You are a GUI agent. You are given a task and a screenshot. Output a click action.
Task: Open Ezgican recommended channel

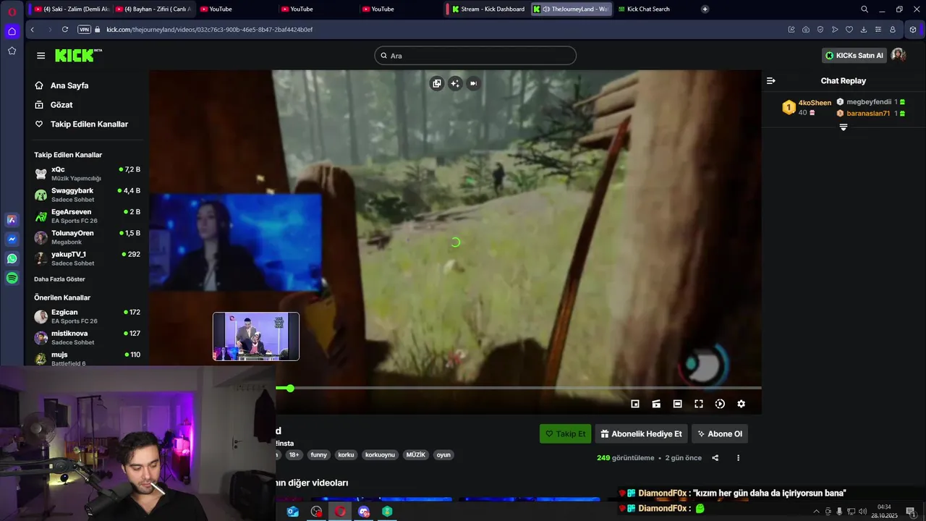pyautogui.click(x=87, y=316)
